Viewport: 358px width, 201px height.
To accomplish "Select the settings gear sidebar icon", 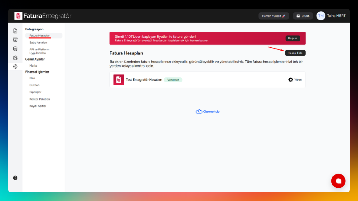I will 15,67.
